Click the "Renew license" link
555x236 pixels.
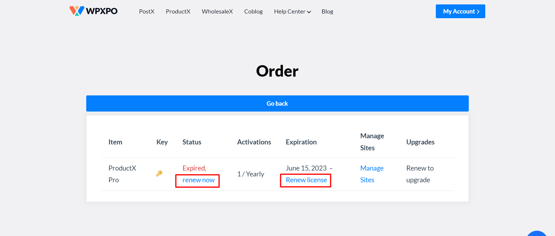pyautogui.click(x=306, y=180)
